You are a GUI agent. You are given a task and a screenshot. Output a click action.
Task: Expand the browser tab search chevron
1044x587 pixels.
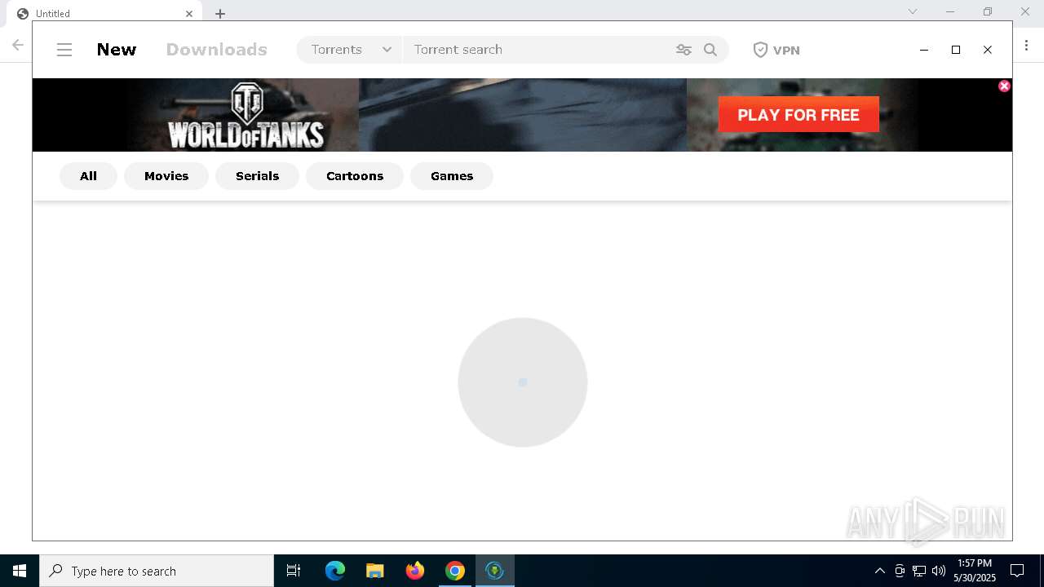pyautogui.click(x=913, y=11)
